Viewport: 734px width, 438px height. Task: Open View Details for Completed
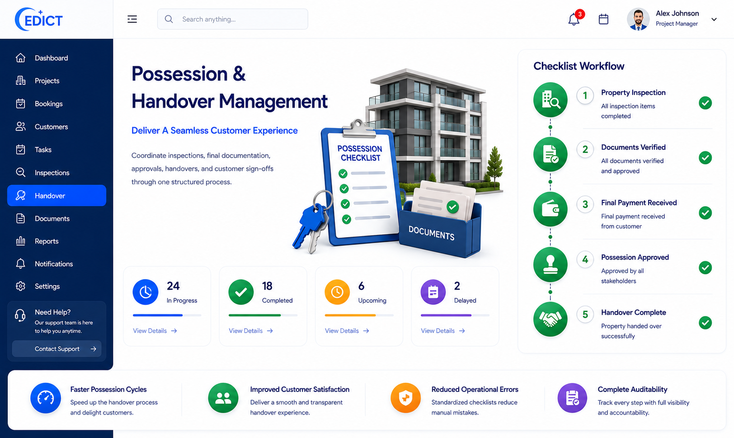pyautogui.click(x=251, y=331)
